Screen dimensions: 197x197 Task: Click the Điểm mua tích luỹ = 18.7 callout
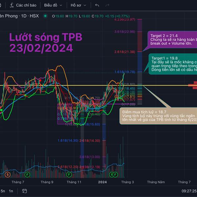click(158, 116)
